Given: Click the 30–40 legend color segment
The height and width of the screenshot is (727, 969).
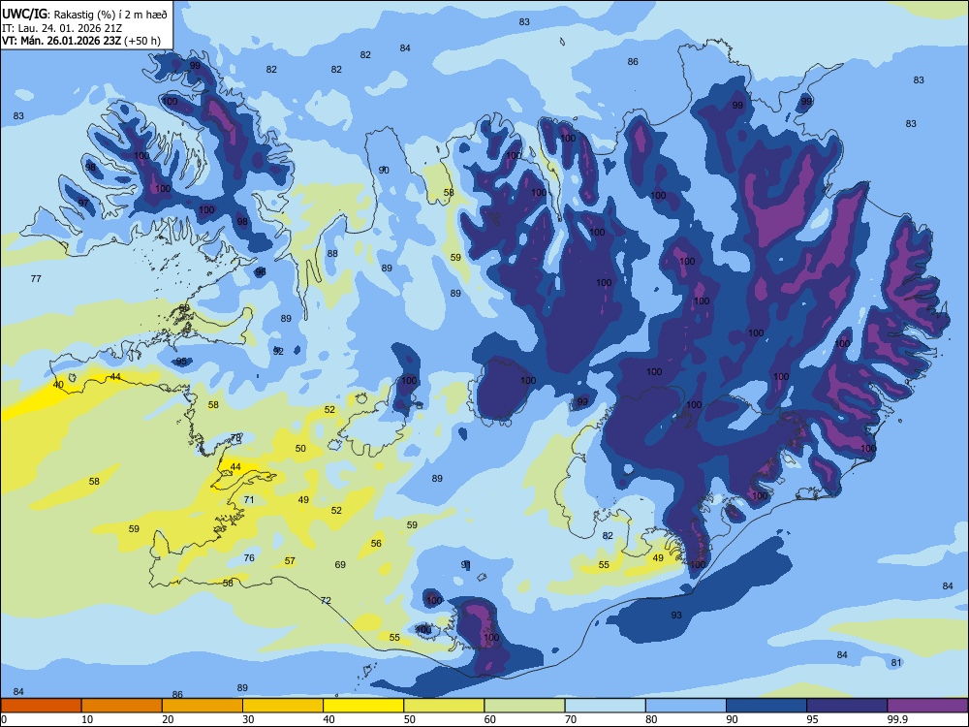Looking at the screenshot, I should click(x=283, y=706).
